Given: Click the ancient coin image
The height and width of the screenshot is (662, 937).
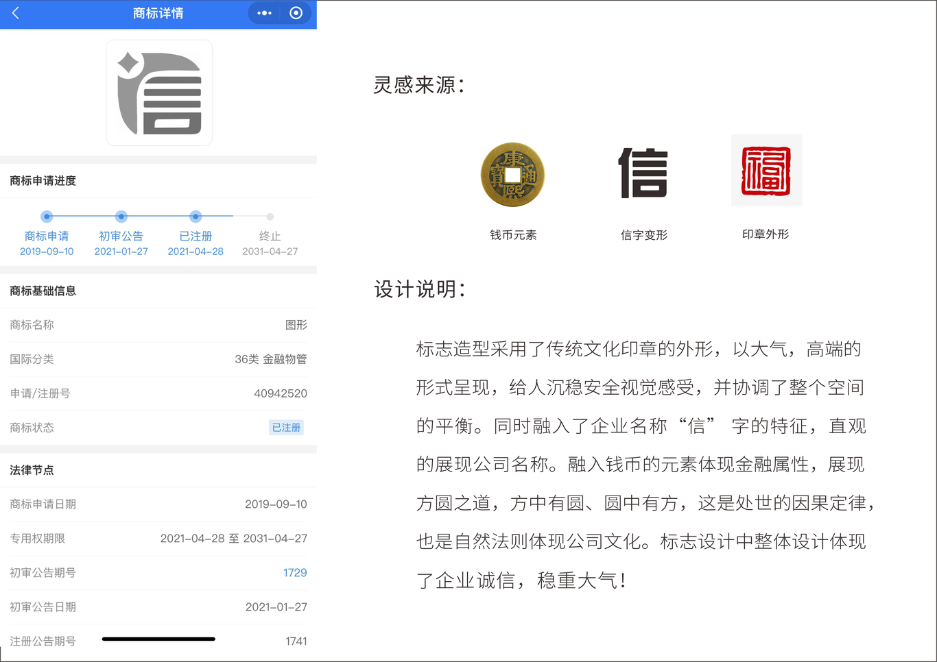Looking at the screenshot, I should point(513,175).
